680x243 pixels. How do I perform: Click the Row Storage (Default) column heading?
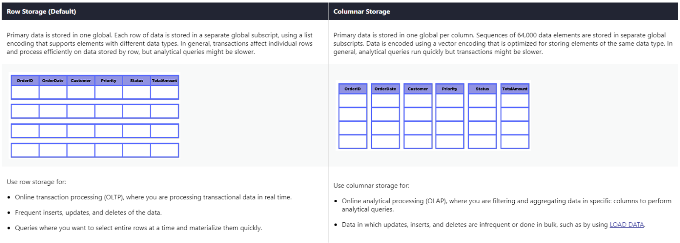(x=41, y=11)
